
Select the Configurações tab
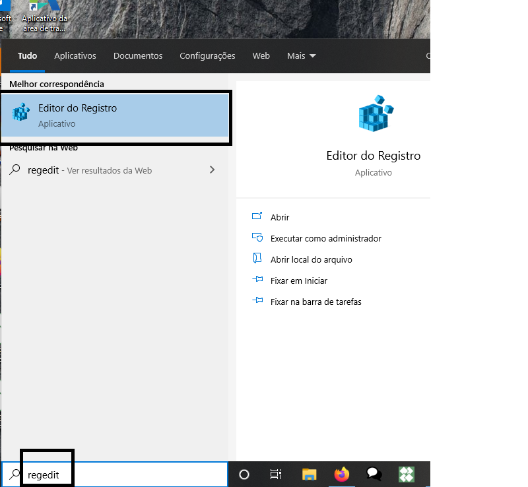(207, 56)
